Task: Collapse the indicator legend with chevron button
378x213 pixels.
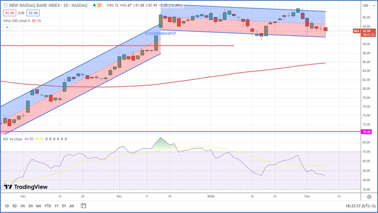Action: tap(7, 27)
